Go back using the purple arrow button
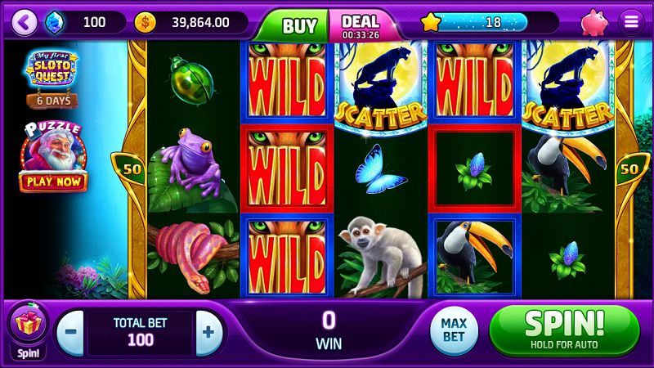The image size is (654, 368). (25, 22)
